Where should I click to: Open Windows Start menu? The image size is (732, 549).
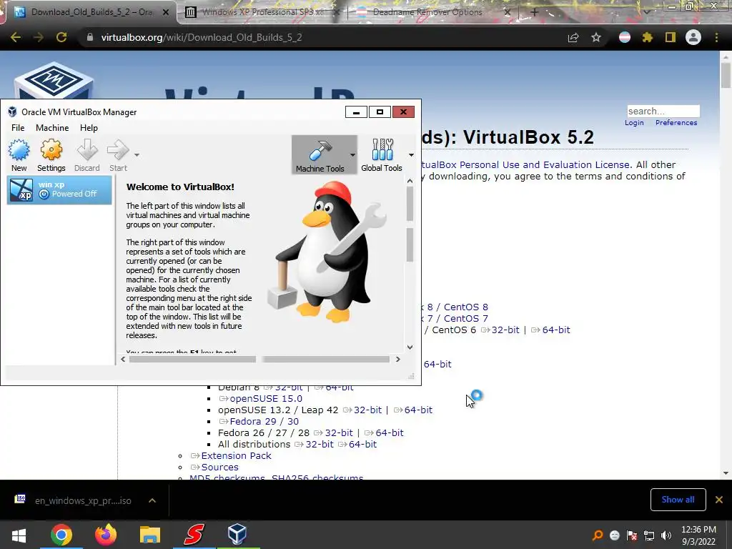(x=19, y=535)
